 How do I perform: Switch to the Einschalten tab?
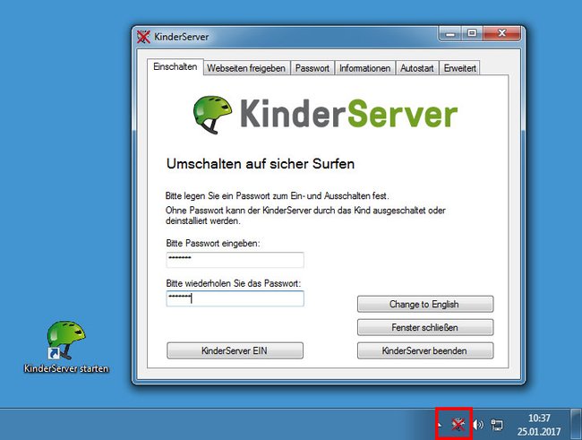pyautogui.click(x=175, y=67)
